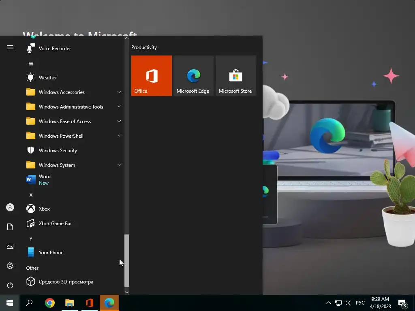The image size is (415, 311).
Task: Click the Windows Security shield icon
Action: tap(31, 150)
